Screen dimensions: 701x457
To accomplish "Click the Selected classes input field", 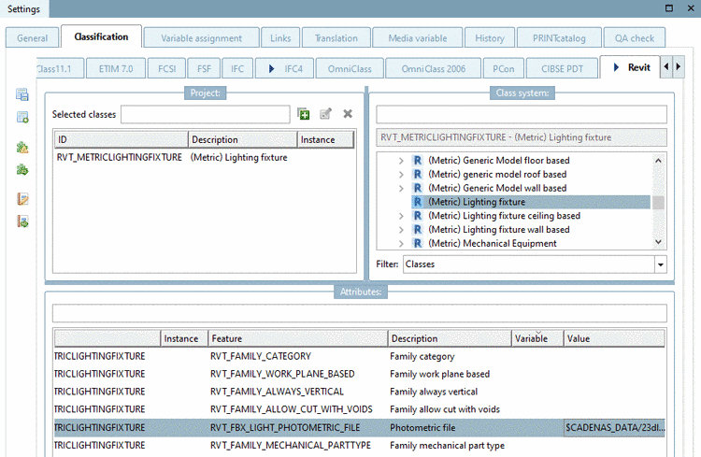I will coord(205,114).
